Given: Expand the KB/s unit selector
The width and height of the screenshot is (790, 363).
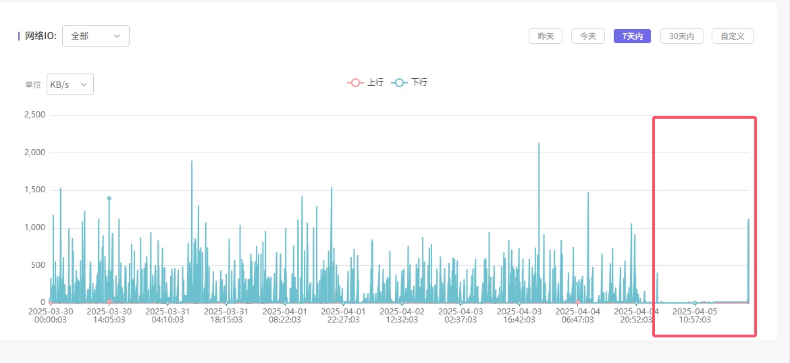Looking at the screenshot, I should coord(70,85).
